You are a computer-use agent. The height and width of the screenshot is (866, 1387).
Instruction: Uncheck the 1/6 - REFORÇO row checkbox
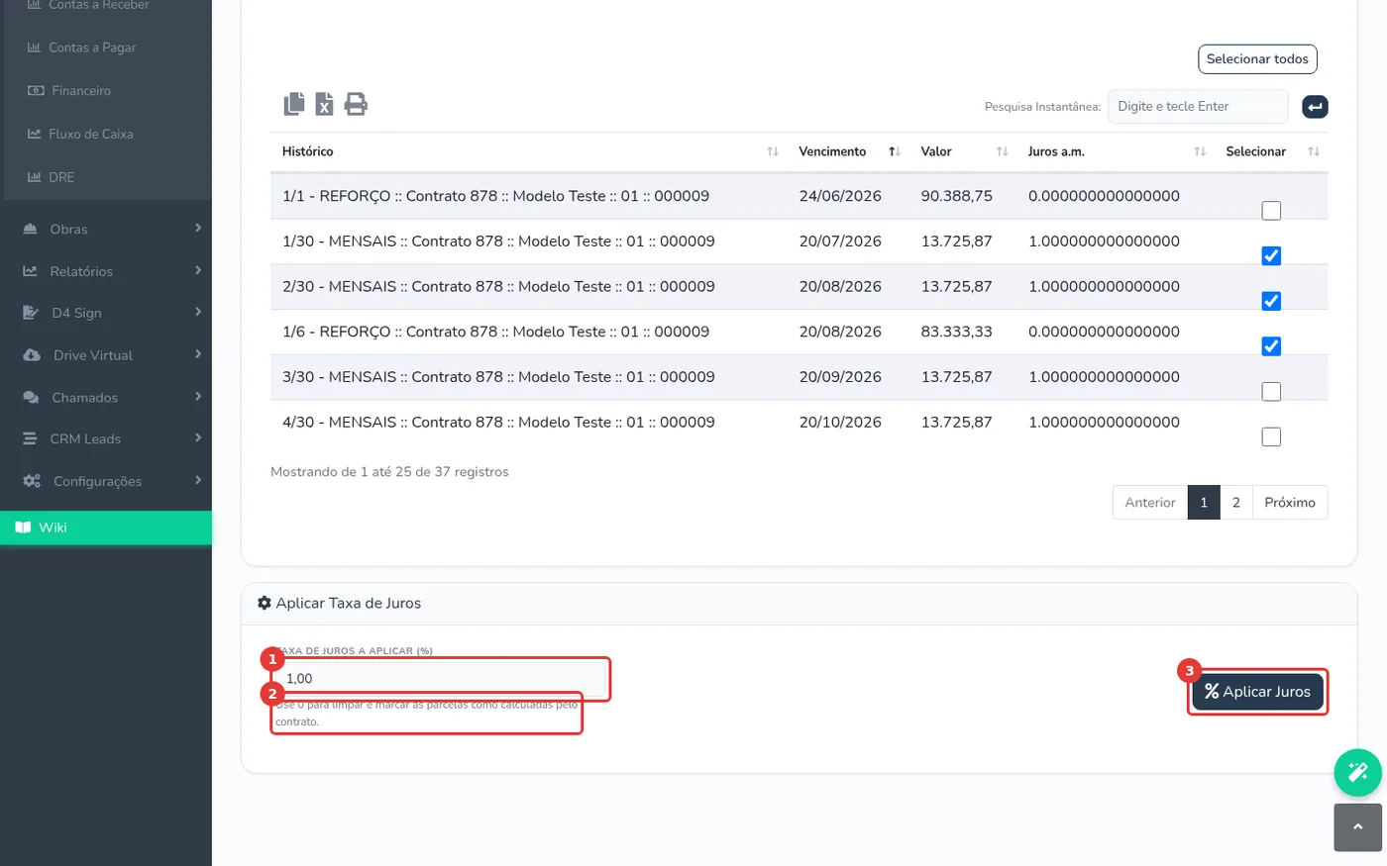tap(1271, 346)
